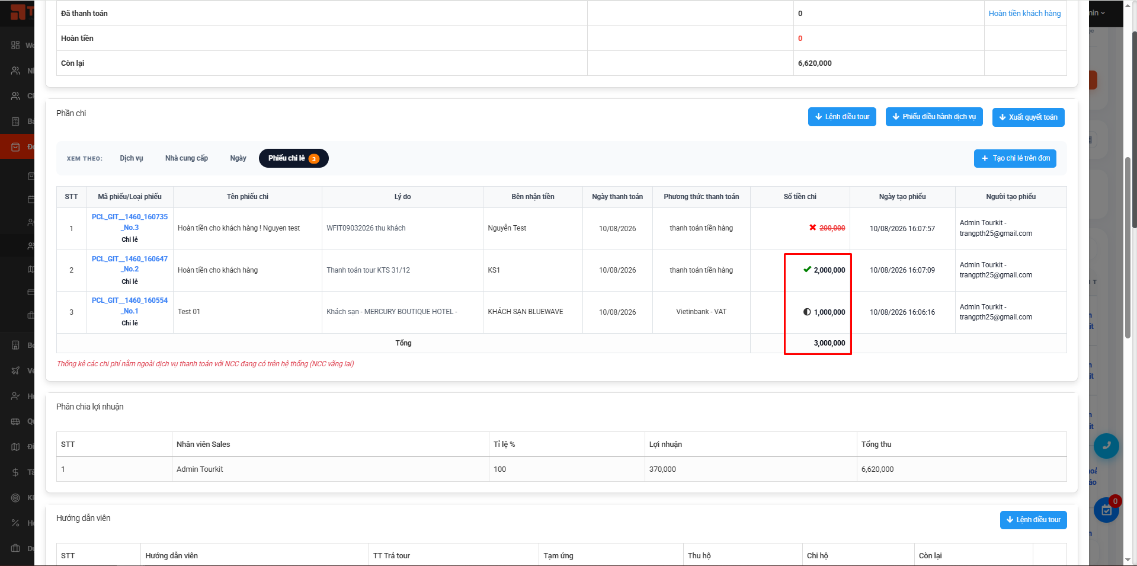The height and width of the screenshot is (566, 1137).
Task: Click the Hoàn tiền khách hàng link
Action: pos(1024,13)
